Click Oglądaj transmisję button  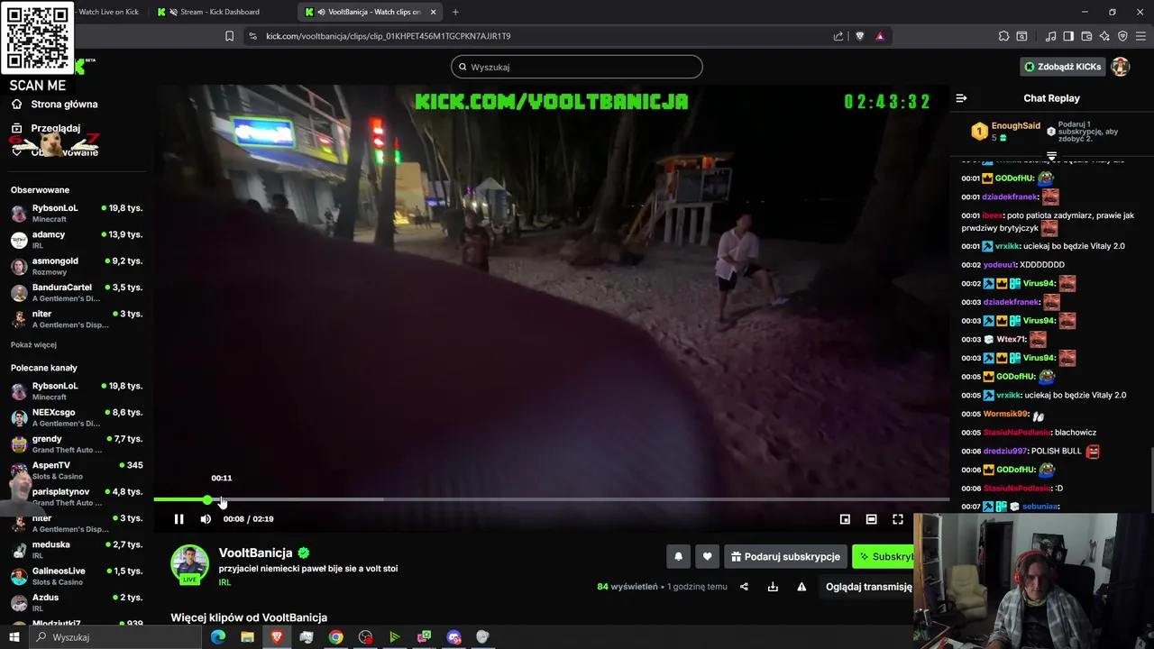[x=867, y=587]
